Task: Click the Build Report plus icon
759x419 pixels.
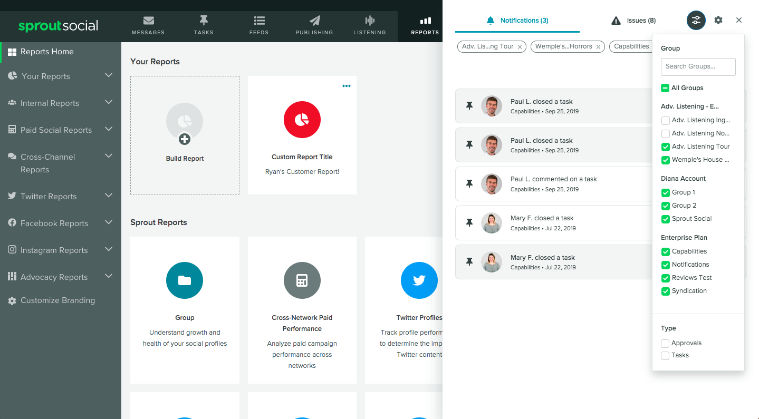Action: tap(185, 139)
